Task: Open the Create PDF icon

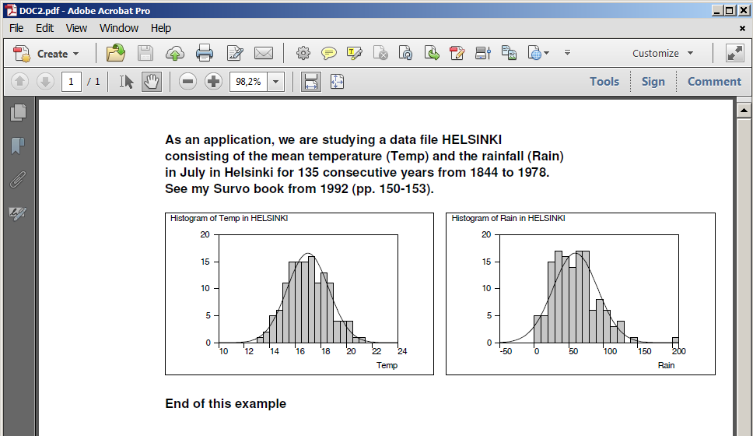Action: [22, 54]
